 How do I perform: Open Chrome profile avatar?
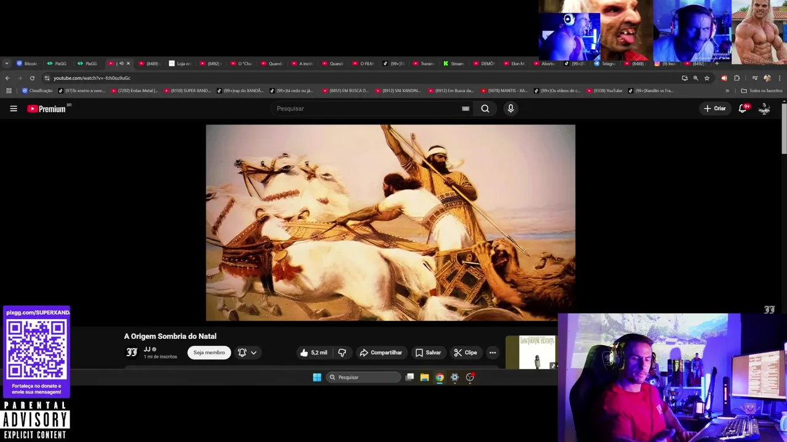(x=767, y=78)
